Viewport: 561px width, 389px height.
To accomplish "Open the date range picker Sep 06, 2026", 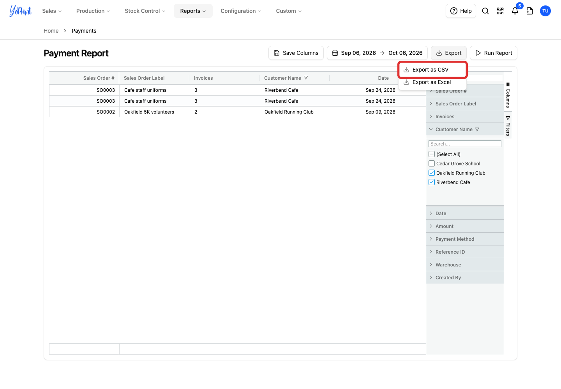I will coord(377,53).
